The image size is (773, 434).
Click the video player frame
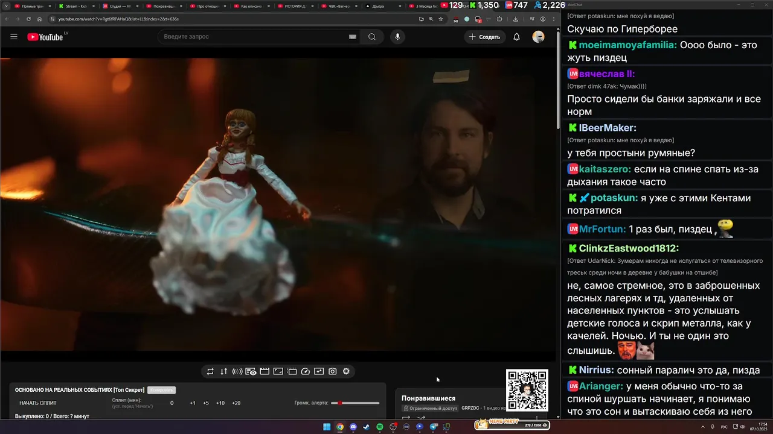tap(278, 205)
